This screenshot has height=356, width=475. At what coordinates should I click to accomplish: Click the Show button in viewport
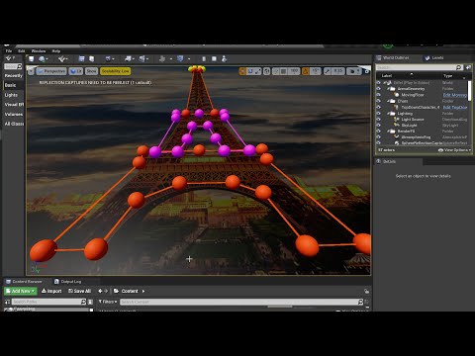click(x=91, y=71)
